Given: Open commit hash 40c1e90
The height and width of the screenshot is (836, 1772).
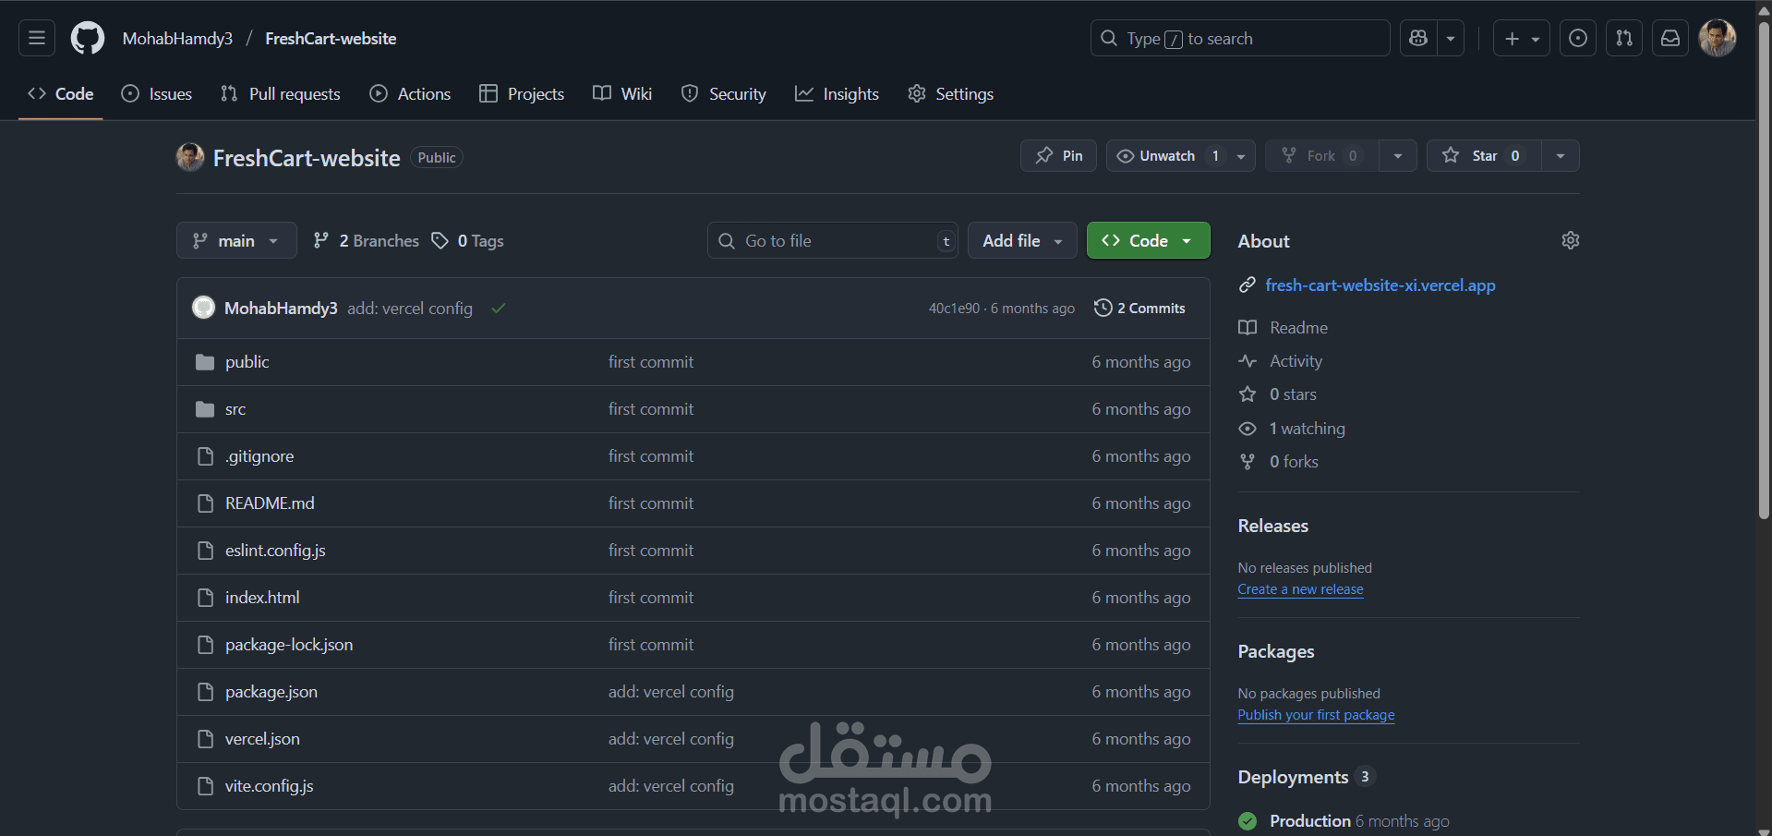Looking at the screenshot, I should click(x=954, y=309).
